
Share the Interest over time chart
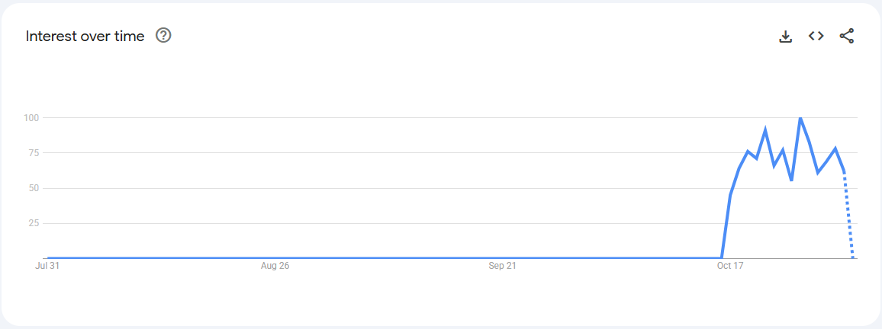pyautogui.click(x=847, y=36)
